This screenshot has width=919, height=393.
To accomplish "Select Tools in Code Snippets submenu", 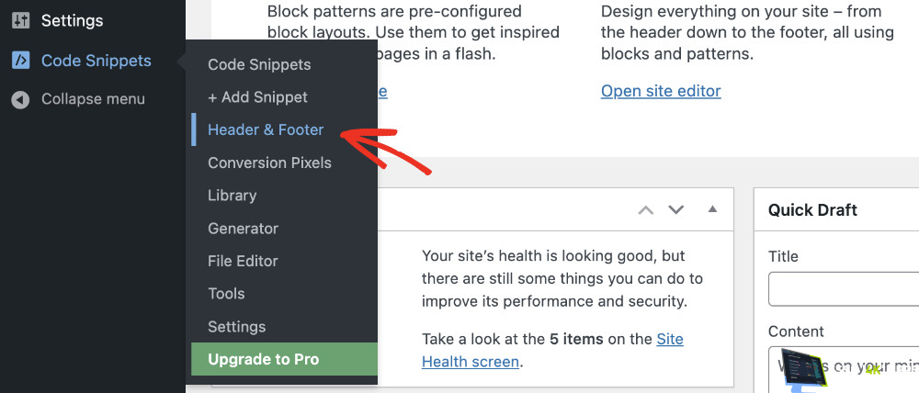I will click(x=226, y=294).
